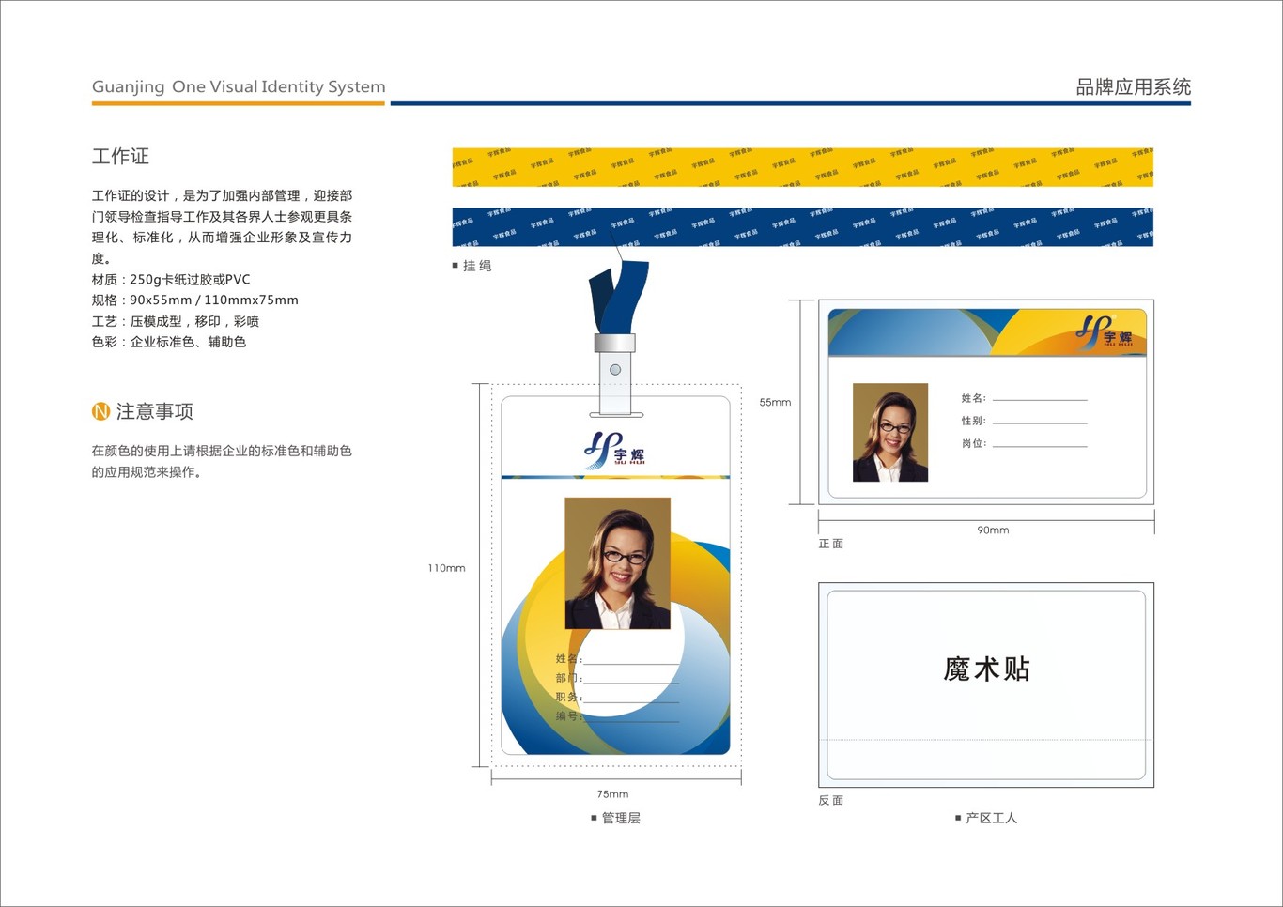Click the '工作证' section heading

tap(120, 156)
